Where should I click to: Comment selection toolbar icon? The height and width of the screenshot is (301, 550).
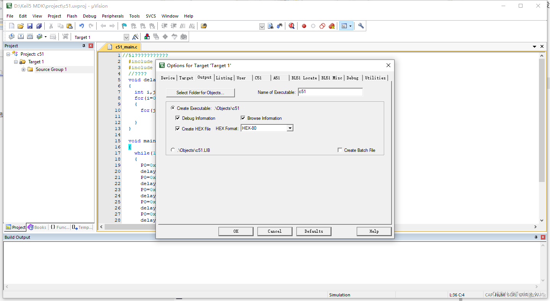pos(183,26)
